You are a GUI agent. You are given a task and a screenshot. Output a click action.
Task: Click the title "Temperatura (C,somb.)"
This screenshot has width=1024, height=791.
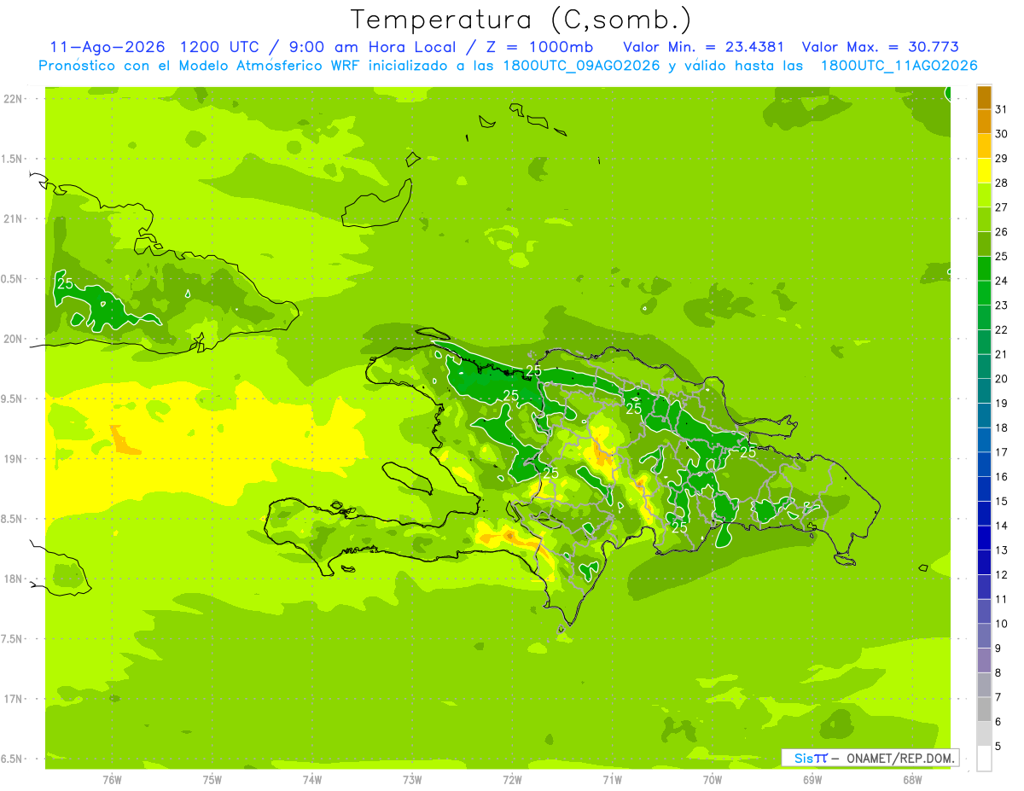tap(521, 19)
